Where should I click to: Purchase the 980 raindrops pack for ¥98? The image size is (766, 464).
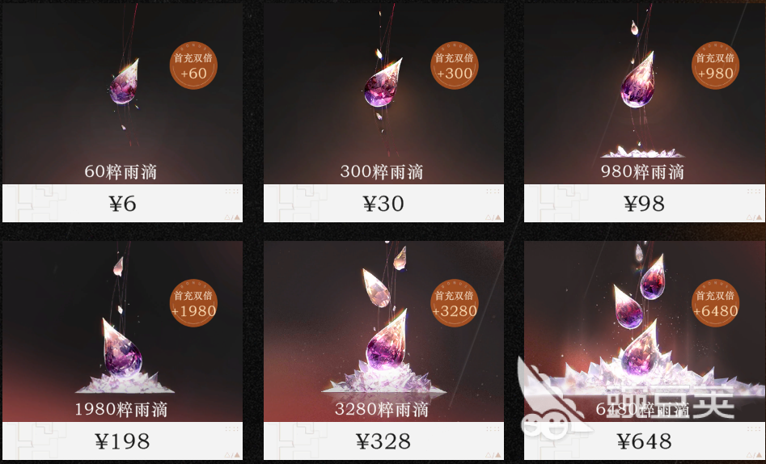click(644, 203)
